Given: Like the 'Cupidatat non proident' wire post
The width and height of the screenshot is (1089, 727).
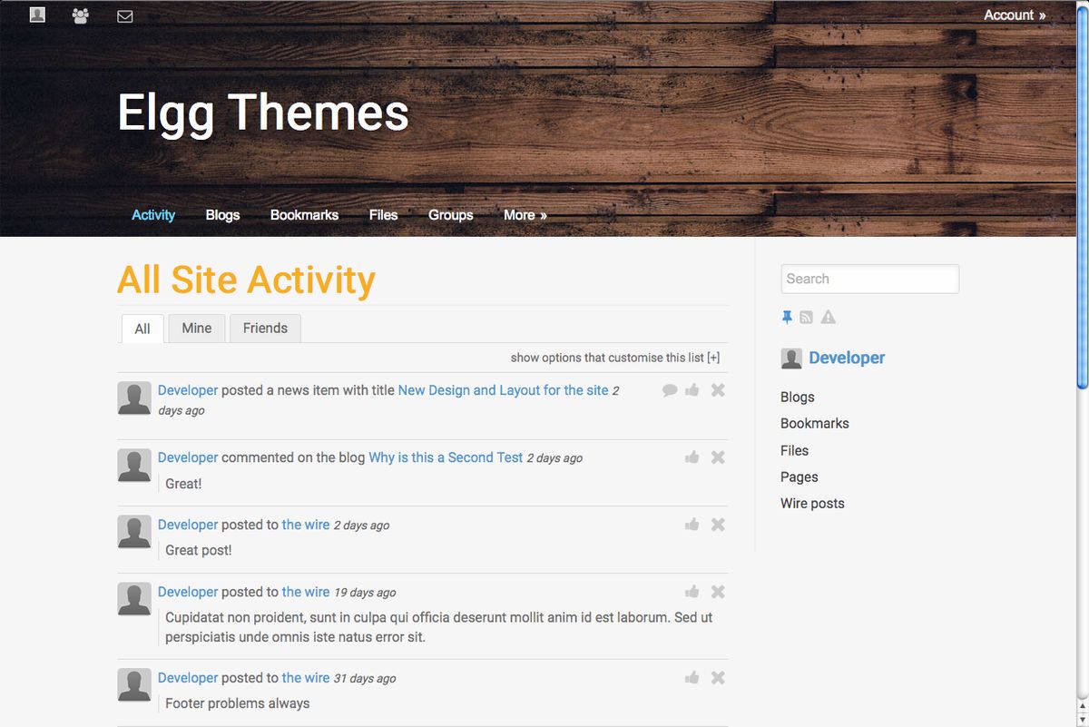Looking at the screenshot, I should point(692,592).
